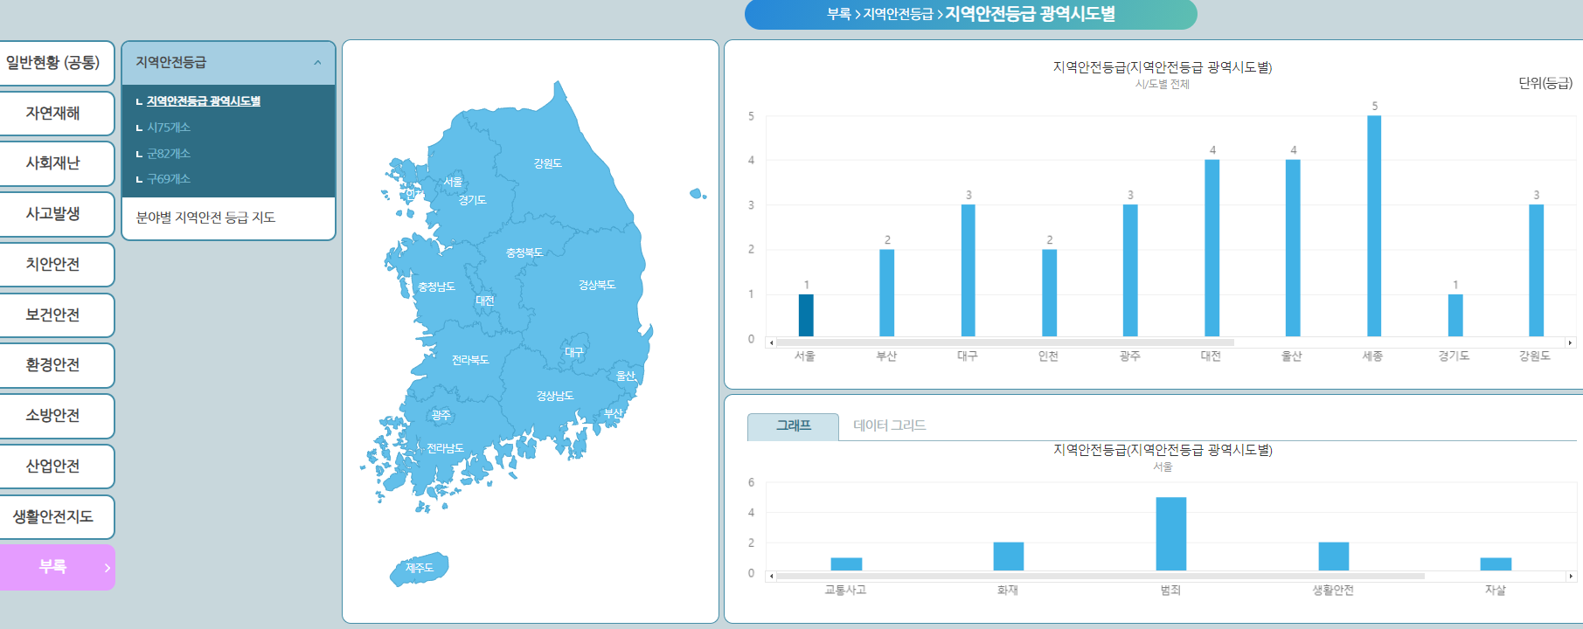Click 전라남도 region on the map
The image size is (1583, 629).
pos(445,449)
